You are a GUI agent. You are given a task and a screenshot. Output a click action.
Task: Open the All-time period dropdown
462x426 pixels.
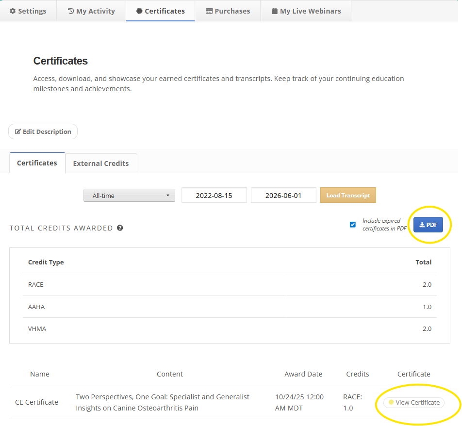click(x=130, y=196)
